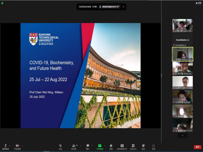Screen dimensions: 203x152
Task: Open the Apps icon in the toolbar
Action: click(x=153, y=146)
